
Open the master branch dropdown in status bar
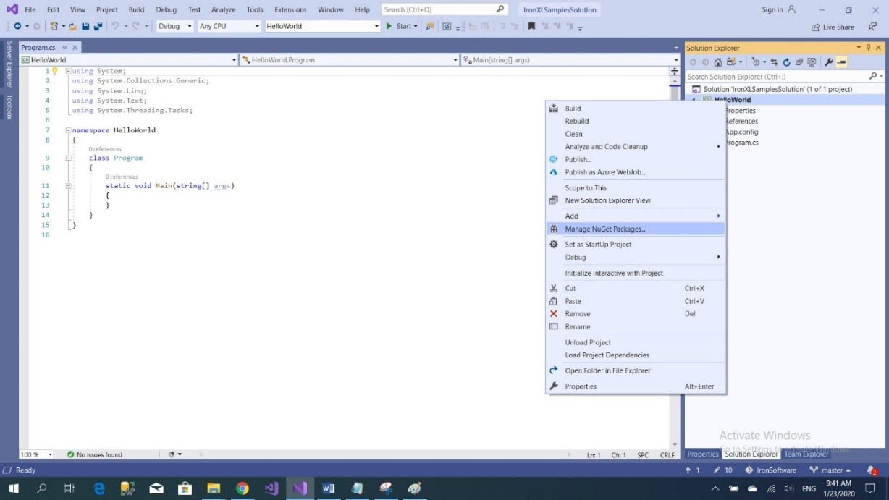[x=832, y=470]
